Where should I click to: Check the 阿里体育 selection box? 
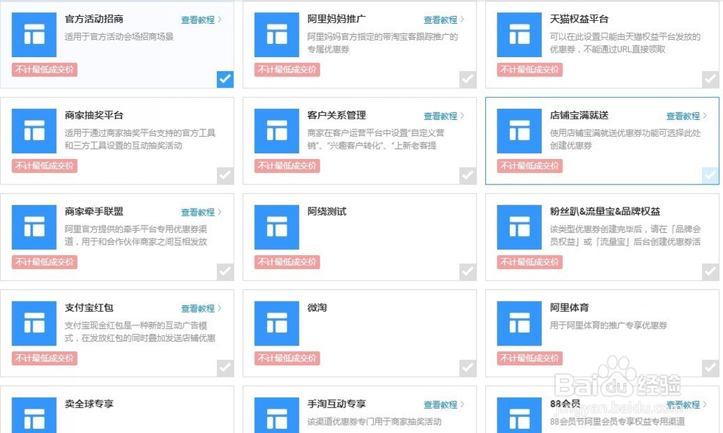click(x=710, y=368)
